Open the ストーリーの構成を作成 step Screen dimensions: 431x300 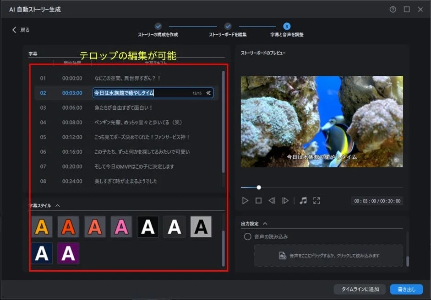(158, 27)
